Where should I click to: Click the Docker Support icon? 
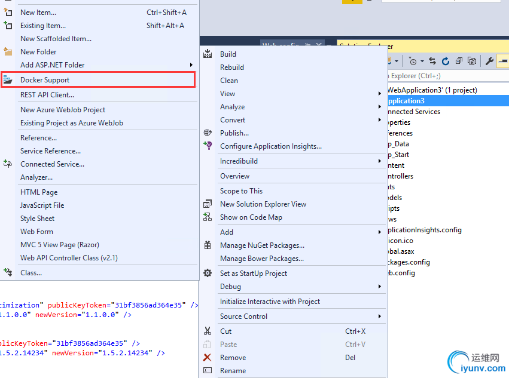[x=8, y=80]
